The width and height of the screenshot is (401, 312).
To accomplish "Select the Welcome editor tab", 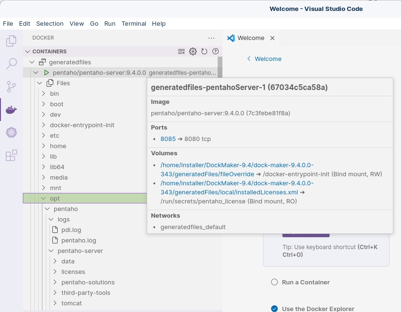I will coord(251,38).
